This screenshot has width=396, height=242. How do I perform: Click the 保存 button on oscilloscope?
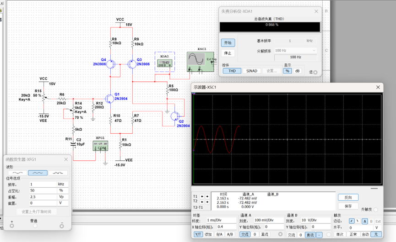[x=348, y=206]
